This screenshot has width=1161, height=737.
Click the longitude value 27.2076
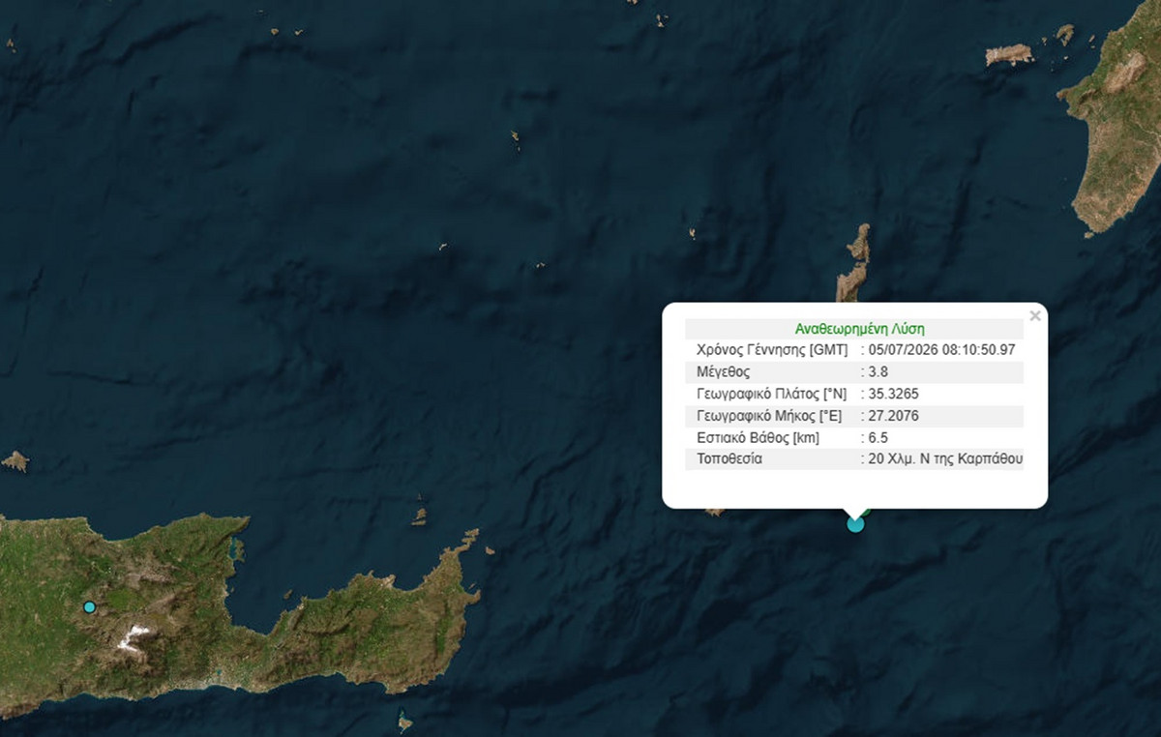coord(893,416)
